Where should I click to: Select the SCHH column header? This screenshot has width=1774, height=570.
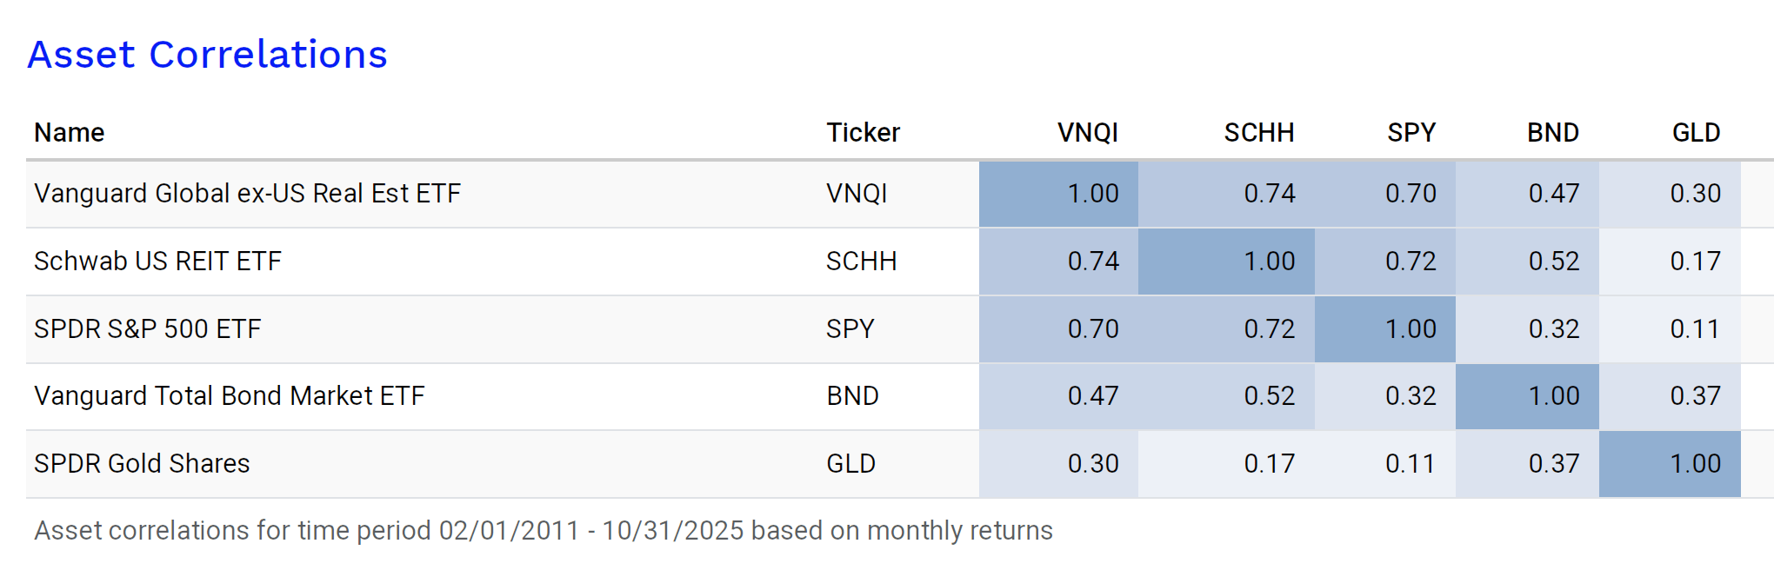point(1258,132)
